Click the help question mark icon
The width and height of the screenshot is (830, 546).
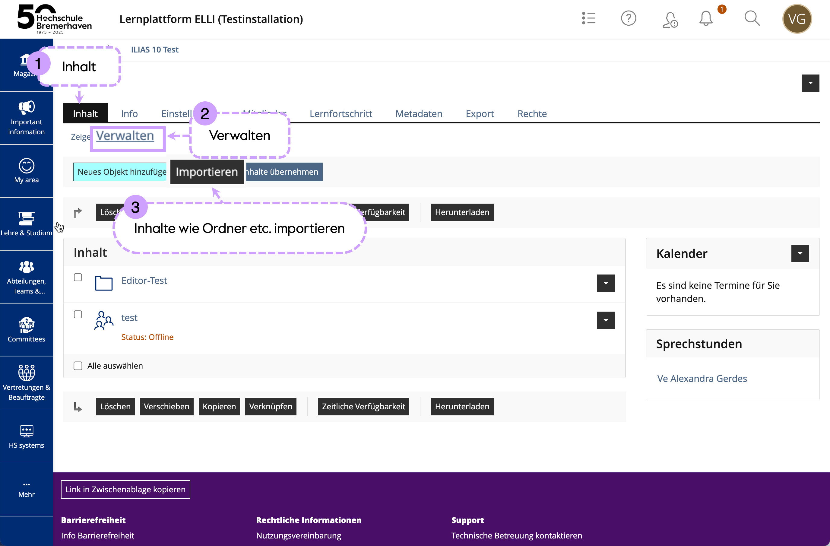629,18
